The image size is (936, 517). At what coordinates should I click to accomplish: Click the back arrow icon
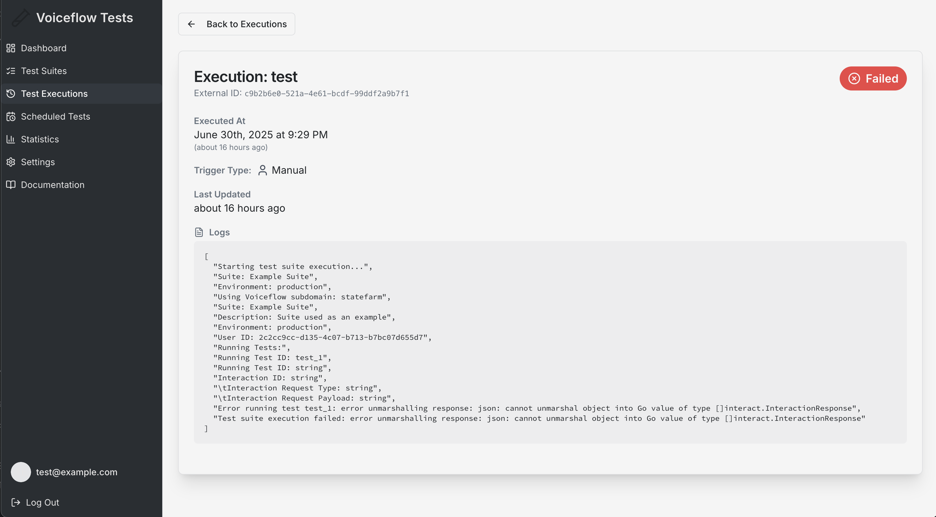191,24
